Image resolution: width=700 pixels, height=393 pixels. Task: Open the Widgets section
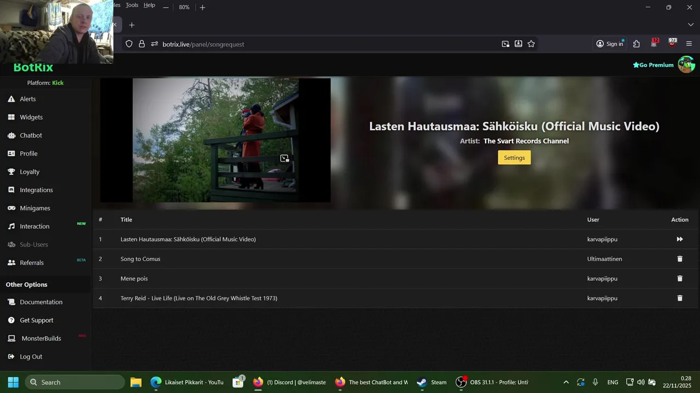click(31, 117)
